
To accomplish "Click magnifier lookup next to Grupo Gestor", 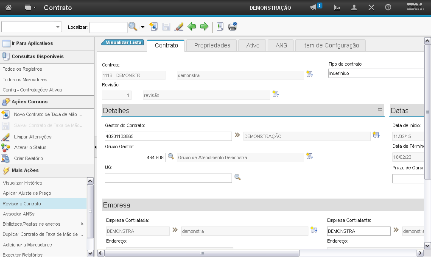I will (171, 157).
